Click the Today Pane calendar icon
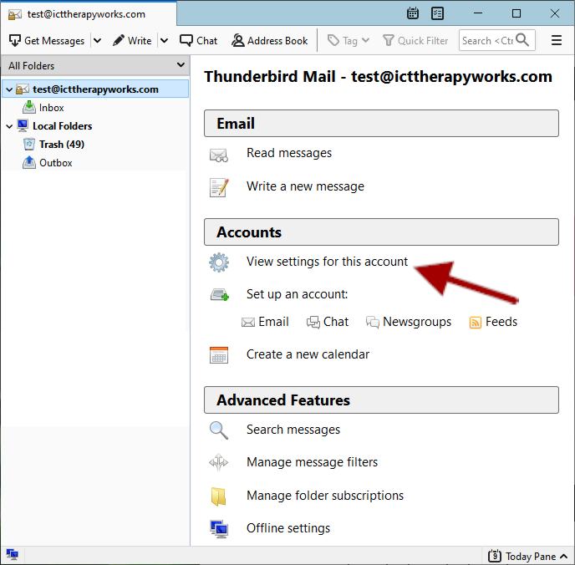This screenshot has height=565, width=575. point(494,556)
